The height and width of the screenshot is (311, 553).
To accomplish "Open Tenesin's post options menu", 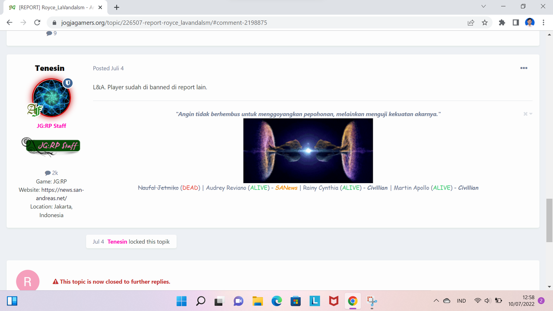I will (524, 68).
